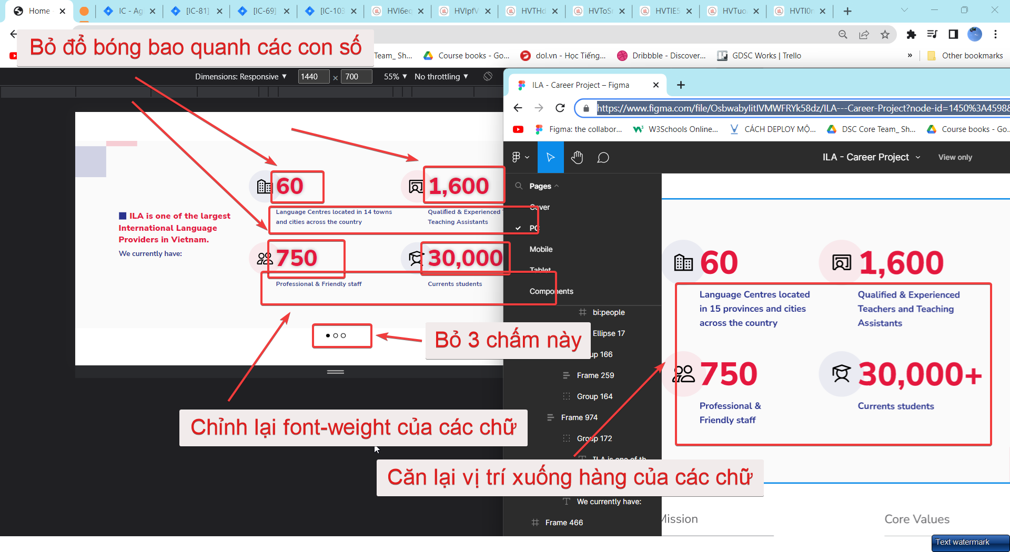Click the teacher board icon next to 1,600 in the Figma canvas
The height and width of the screenshot is (552, 1010).
841,262
